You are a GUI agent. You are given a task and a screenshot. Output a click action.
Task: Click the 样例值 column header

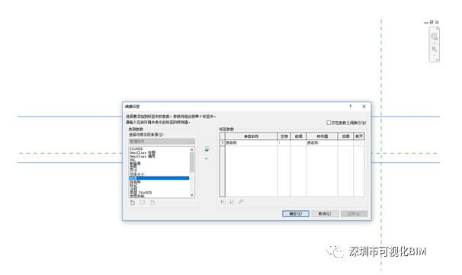[322, 136]
